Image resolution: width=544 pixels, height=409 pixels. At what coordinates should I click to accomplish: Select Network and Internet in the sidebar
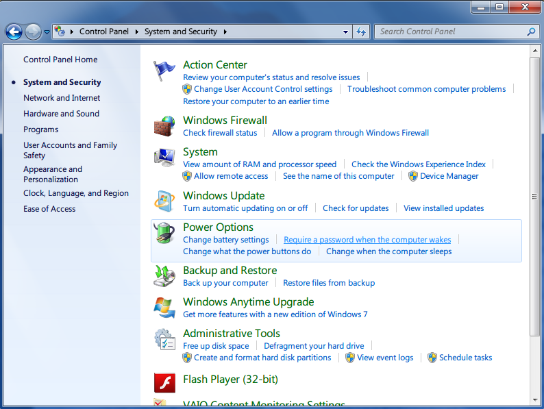(62, 98)
